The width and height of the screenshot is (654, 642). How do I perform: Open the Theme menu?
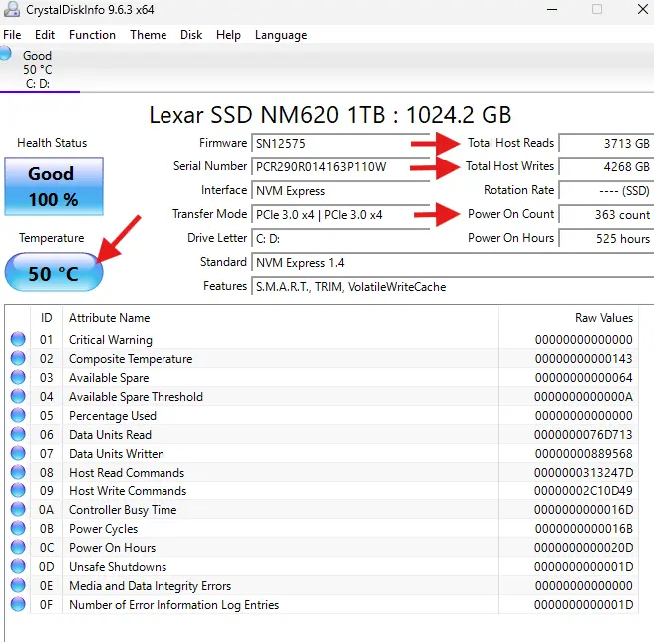click(149, 35)
